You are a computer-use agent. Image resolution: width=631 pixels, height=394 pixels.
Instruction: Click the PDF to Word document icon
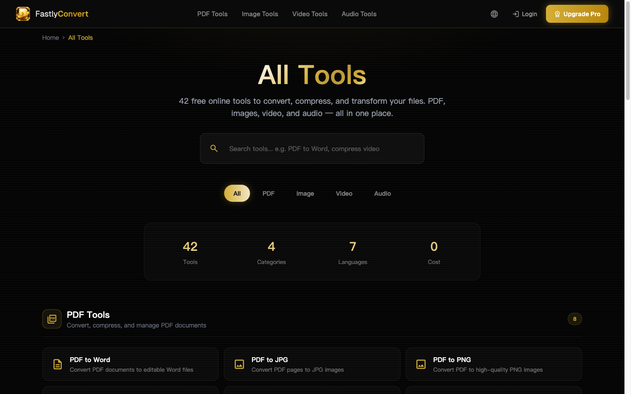tap(58, 364)
